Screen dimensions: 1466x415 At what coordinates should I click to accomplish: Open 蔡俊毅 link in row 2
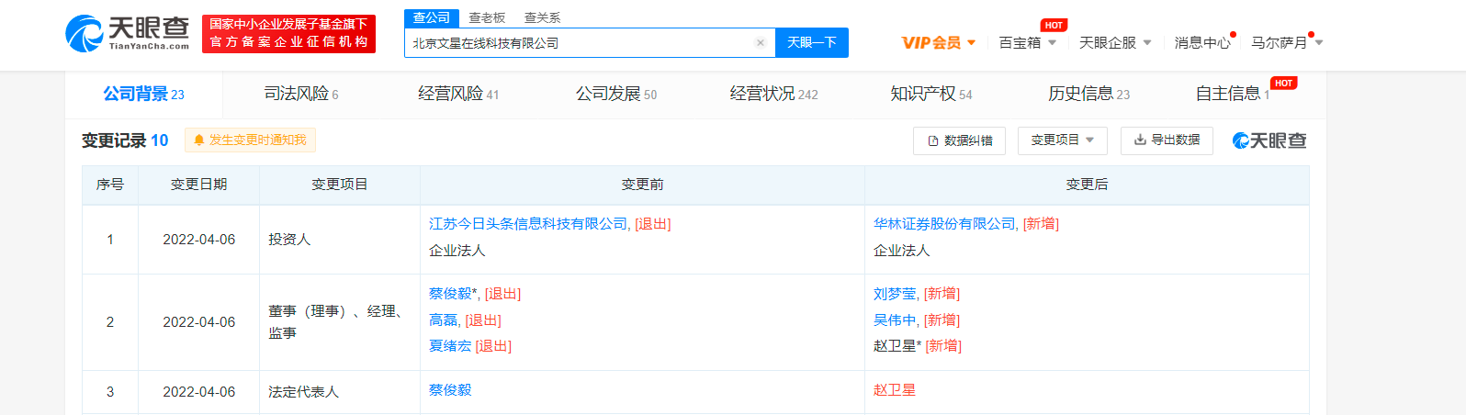[450, 294]
